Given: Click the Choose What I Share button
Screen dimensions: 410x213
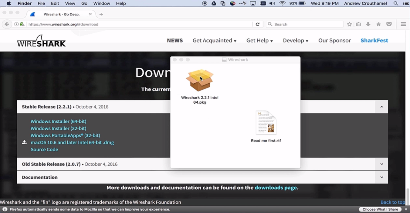Looking at the screenshot, I should click(380, 209).
